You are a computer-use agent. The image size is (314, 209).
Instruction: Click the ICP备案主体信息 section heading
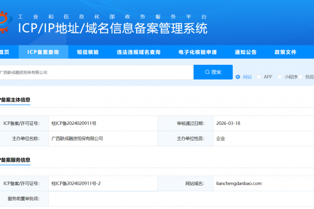coord(15,100)
